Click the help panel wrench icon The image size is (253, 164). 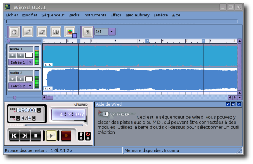coord(228,104)
